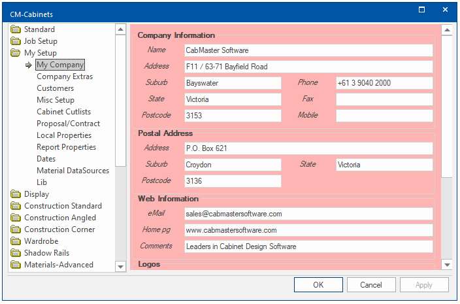Click the empty Mobile field
This screenshot has height=304, width=460.
pyautogui.click(x=384, y=116)
